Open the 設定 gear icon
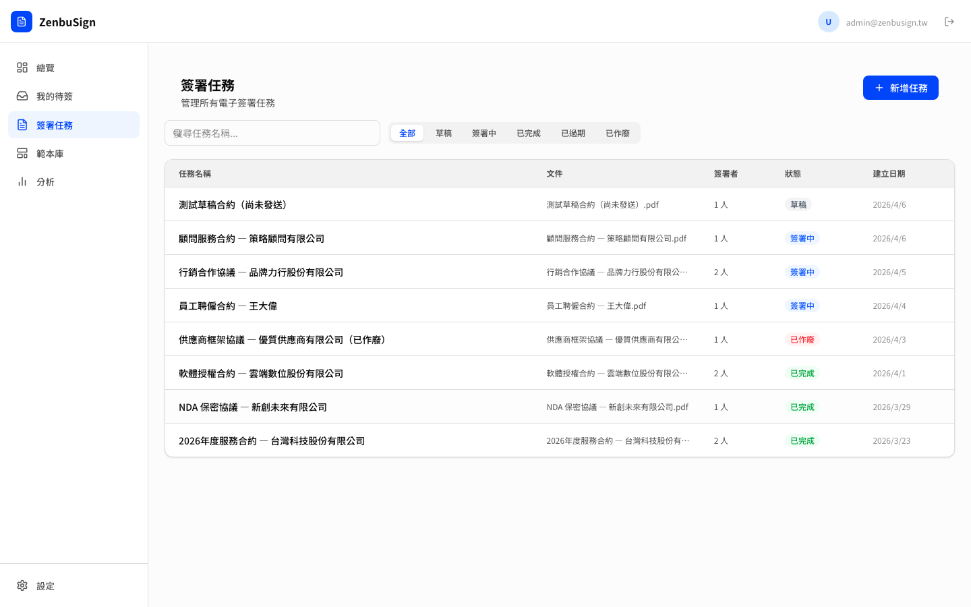 (x=22, y=585)
